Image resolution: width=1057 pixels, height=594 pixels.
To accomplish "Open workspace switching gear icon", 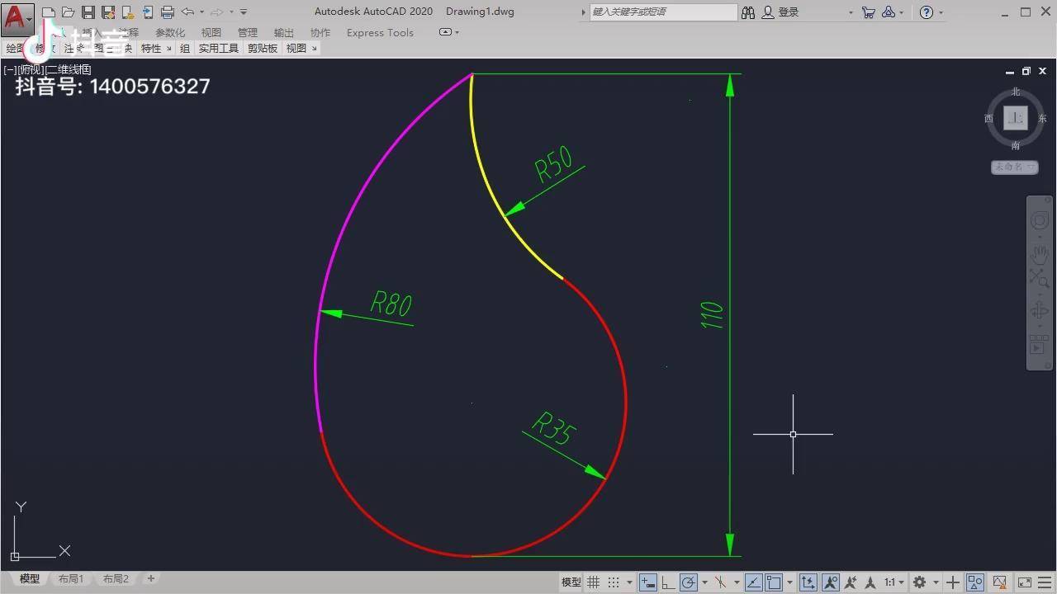I will click(921, 582).
